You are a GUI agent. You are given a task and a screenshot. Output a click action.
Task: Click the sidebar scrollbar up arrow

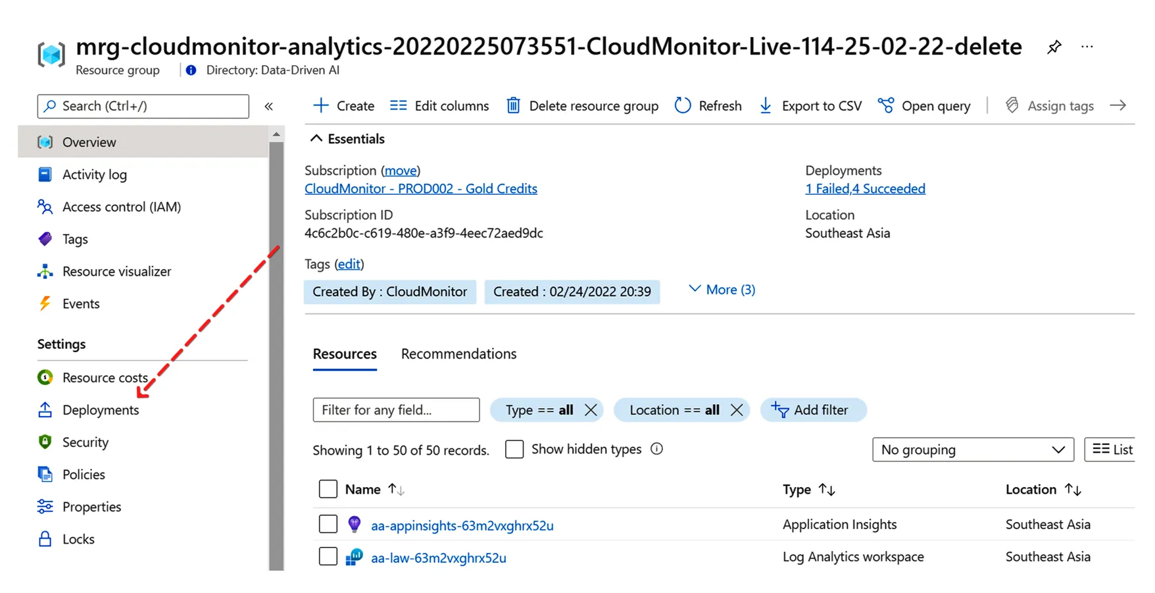coord(276,134)
